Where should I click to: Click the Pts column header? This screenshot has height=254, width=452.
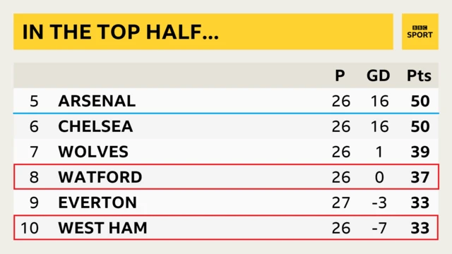pos(419,75)
